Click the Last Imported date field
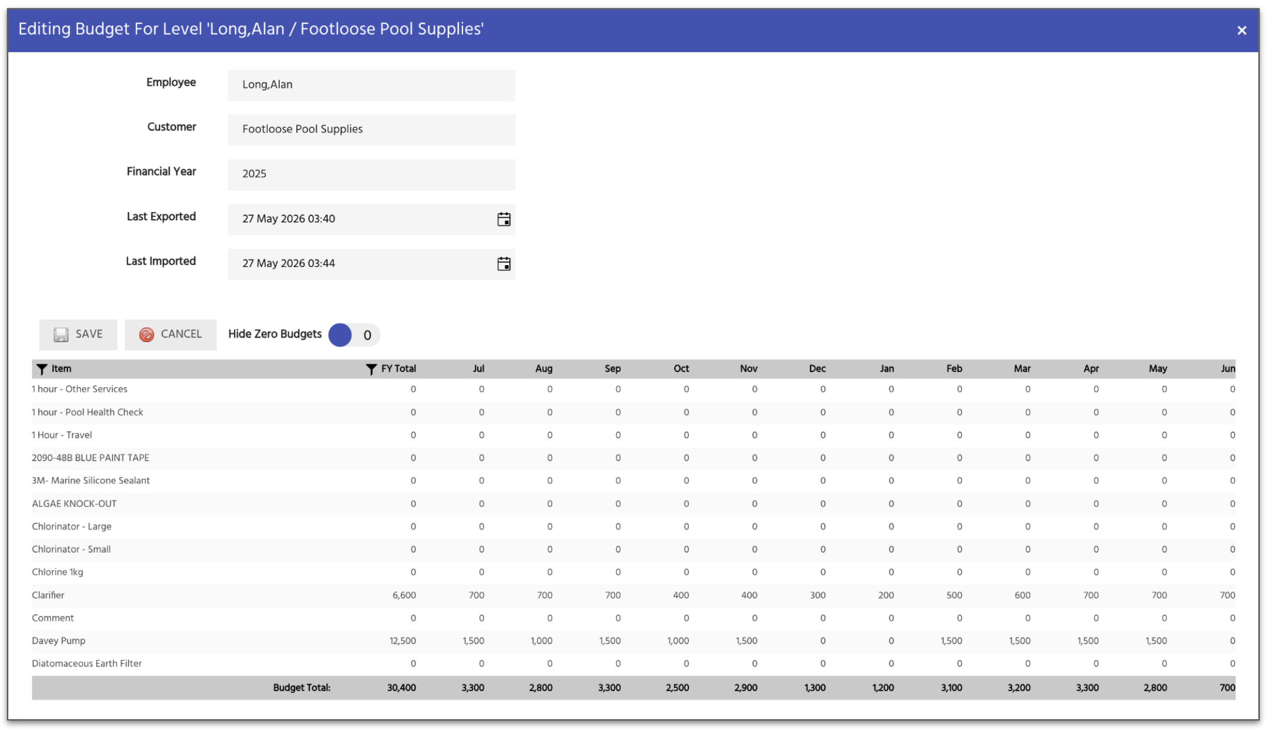 click(371, 264)
